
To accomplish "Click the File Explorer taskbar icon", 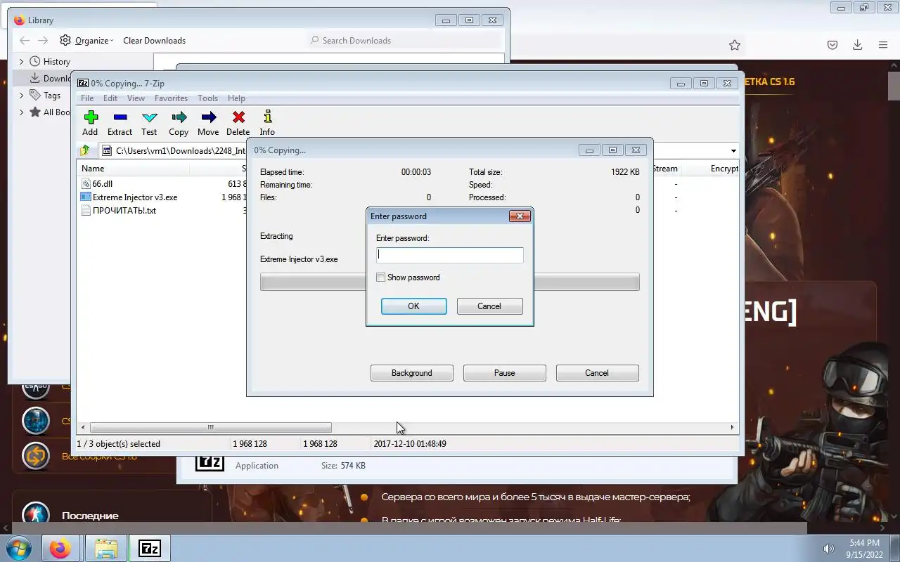I will tap(106, 548).
